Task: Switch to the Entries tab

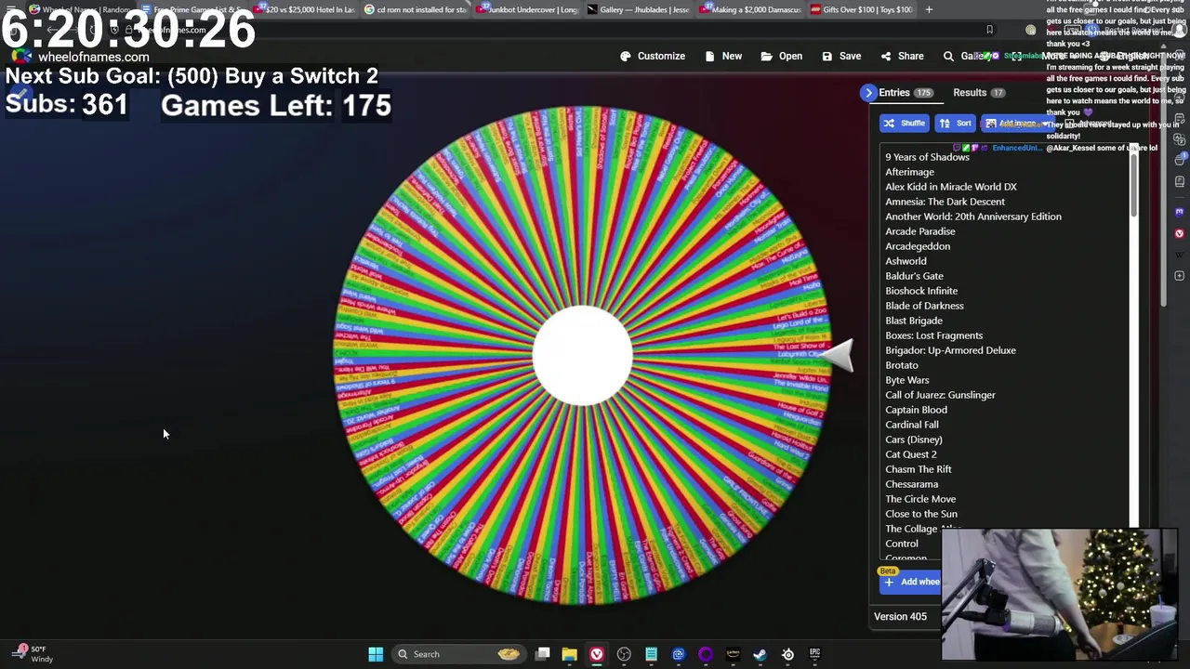Action: pos(906,93)
